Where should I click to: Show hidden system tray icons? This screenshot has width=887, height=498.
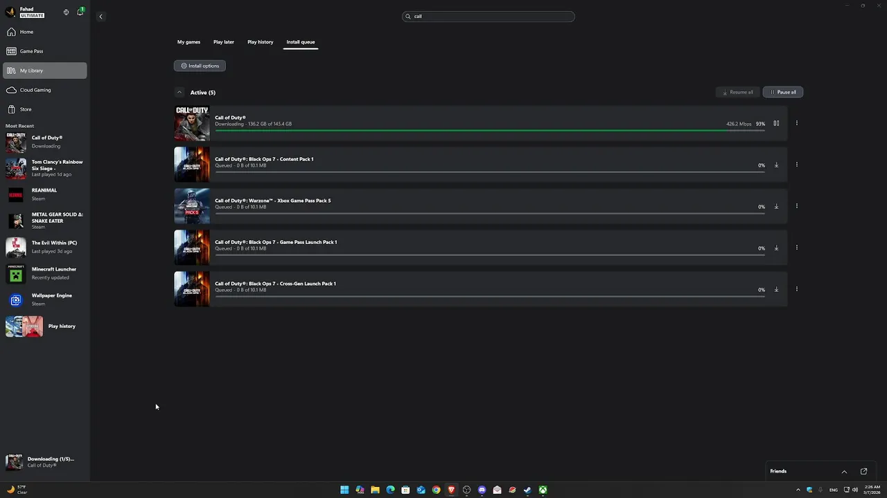click(x=798, y=490)
